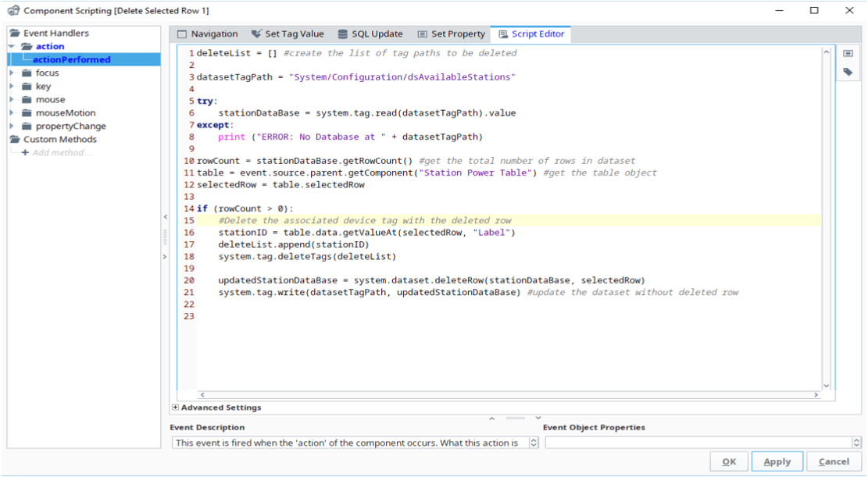Image resolution: width=868 pixels, height=477 pixels.
Task: Select the mouseMotion tree item
Action: [66, 113]
